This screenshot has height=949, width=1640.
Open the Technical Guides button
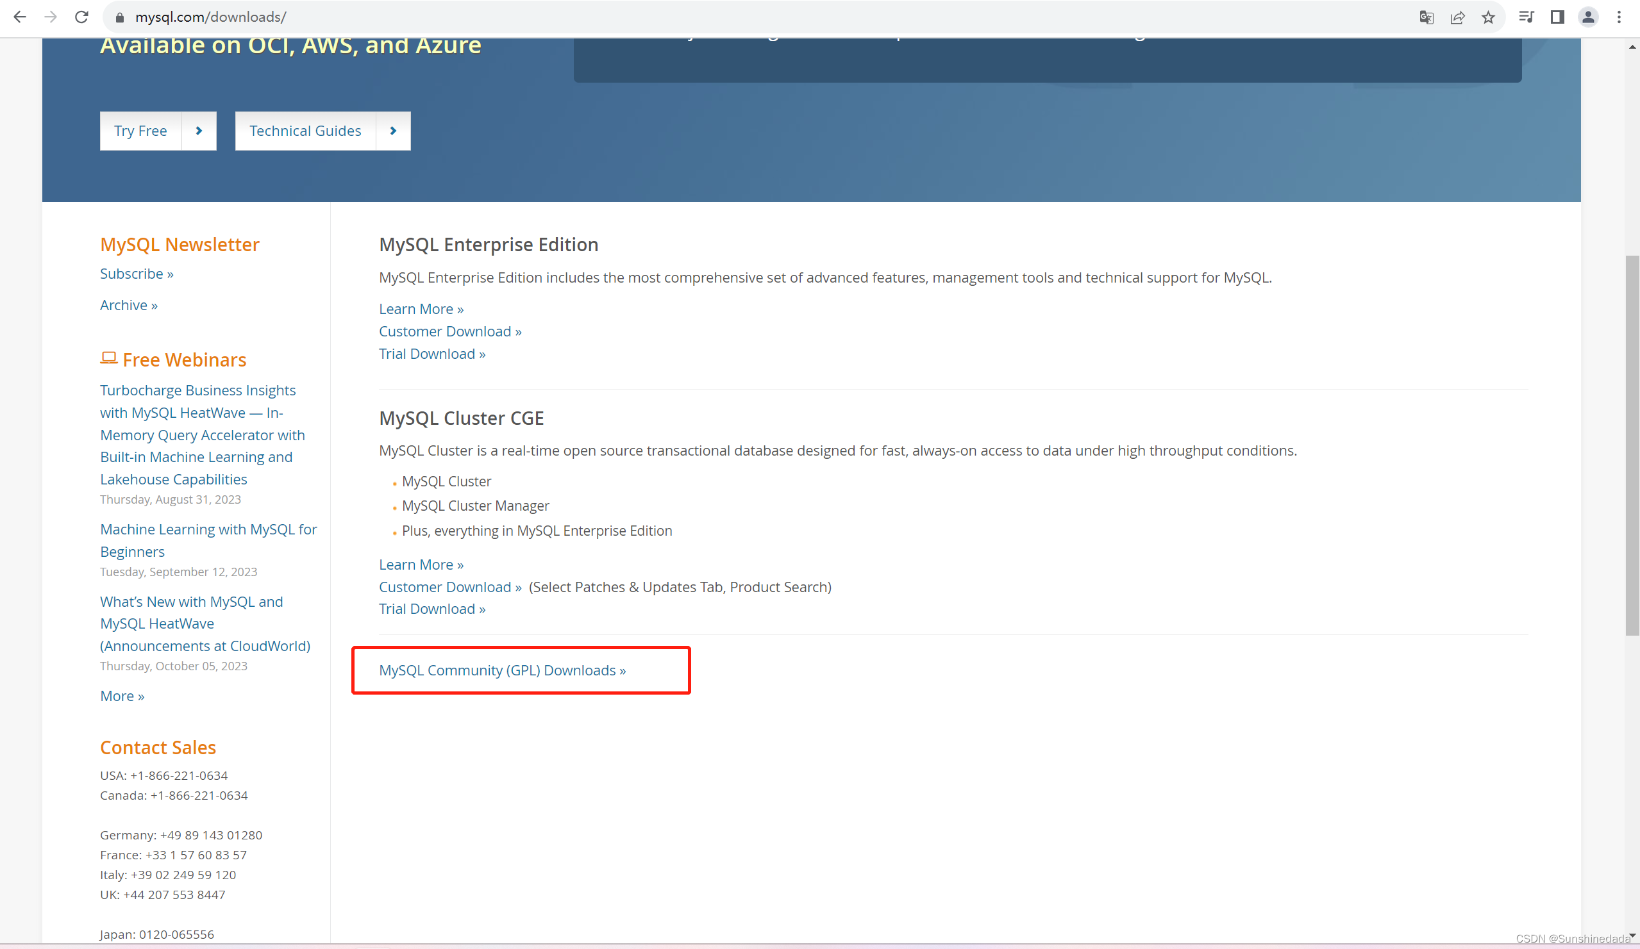pyautogui.click(x=305, y=131)
